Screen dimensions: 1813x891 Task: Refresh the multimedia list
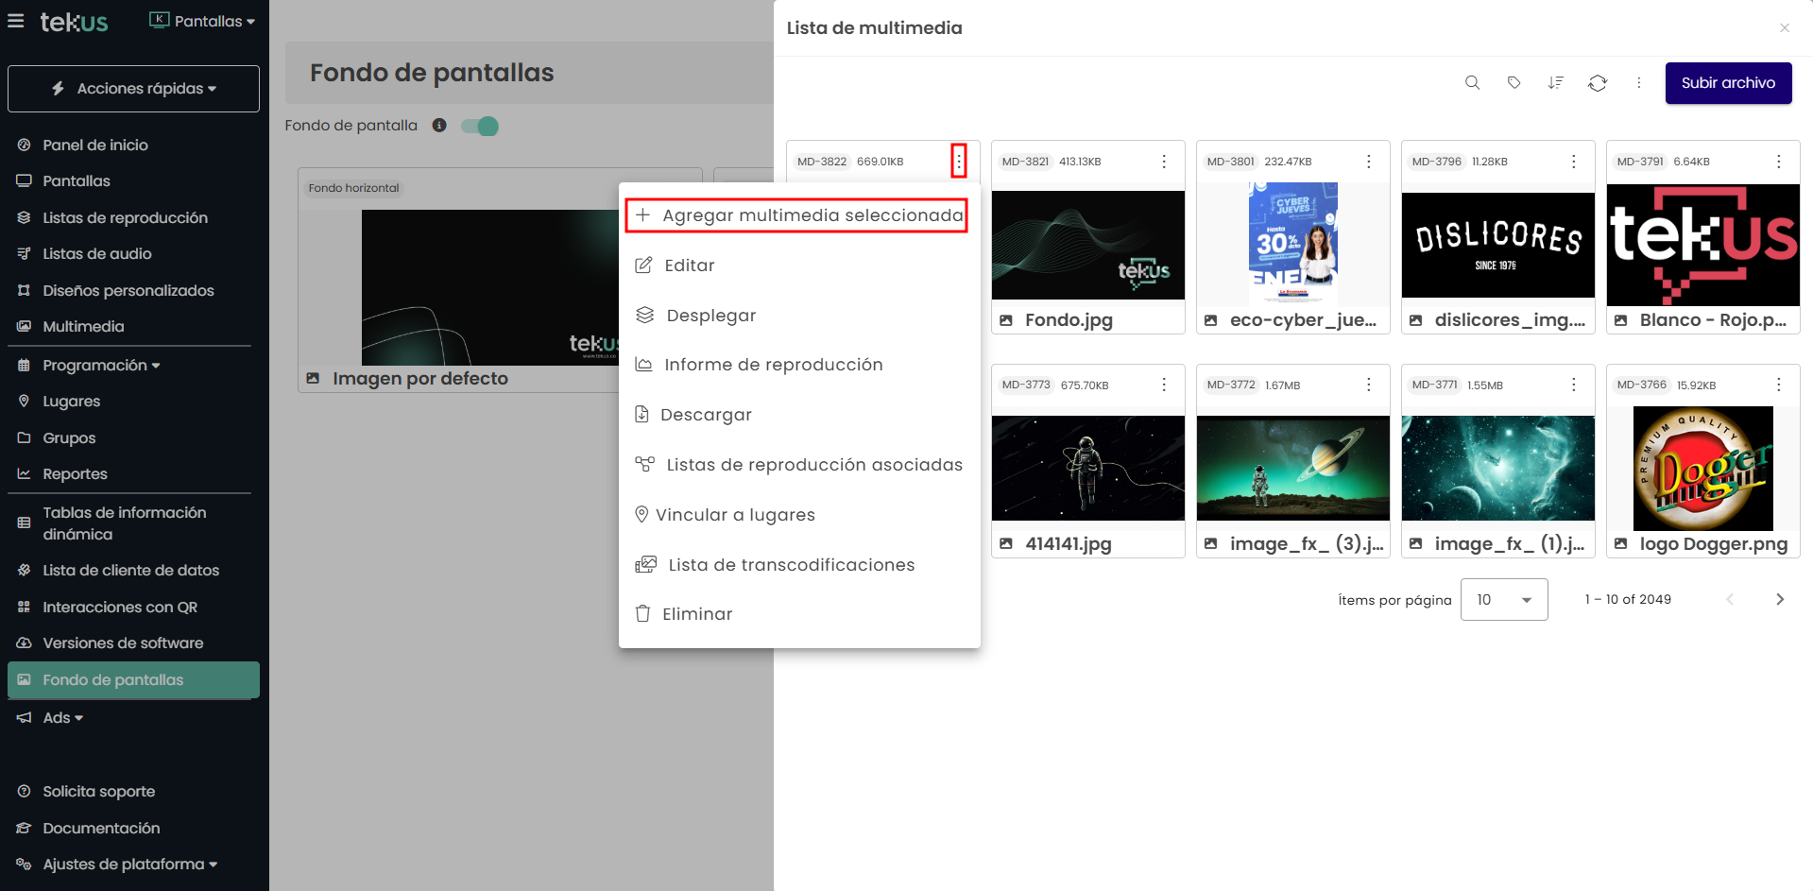pos(1597,83)
